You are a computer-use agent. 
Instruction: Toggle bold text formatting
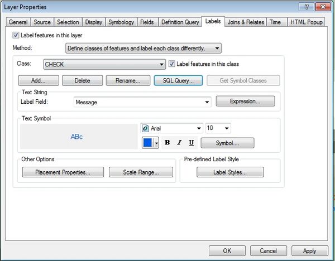[167, 143]
